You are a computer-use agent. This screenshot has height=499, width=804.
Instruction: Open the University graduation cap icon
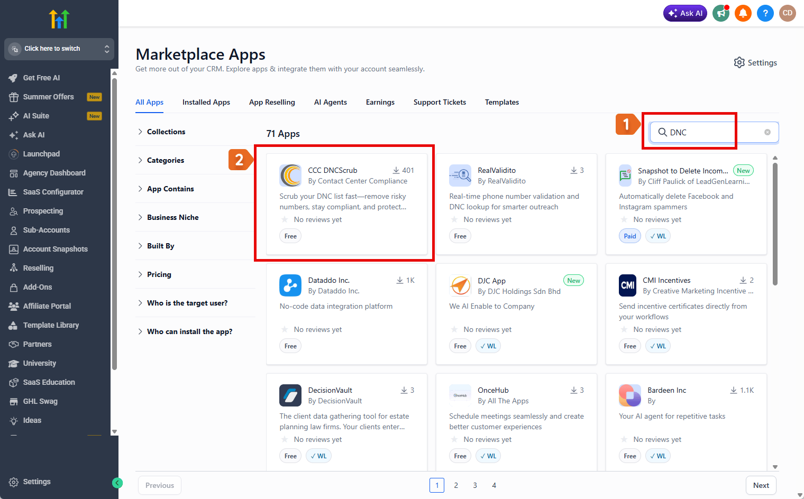pos(13,363)
